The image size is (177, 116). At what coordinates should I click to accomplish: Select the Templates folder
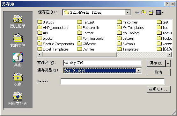(128, 49)
